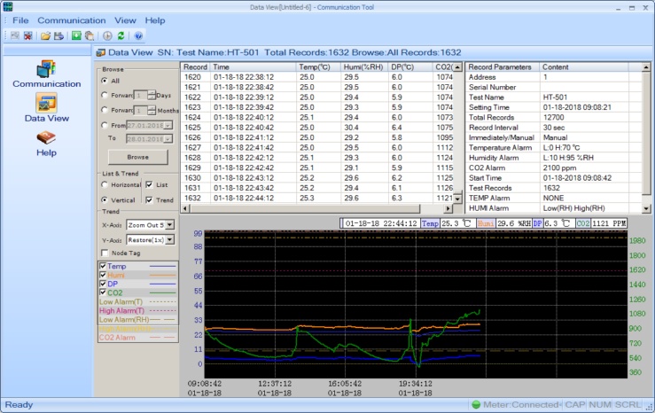Viewport: 655px width, 413px height.
Task: Click the disconnect icon with red X
Action: point(27,36)
